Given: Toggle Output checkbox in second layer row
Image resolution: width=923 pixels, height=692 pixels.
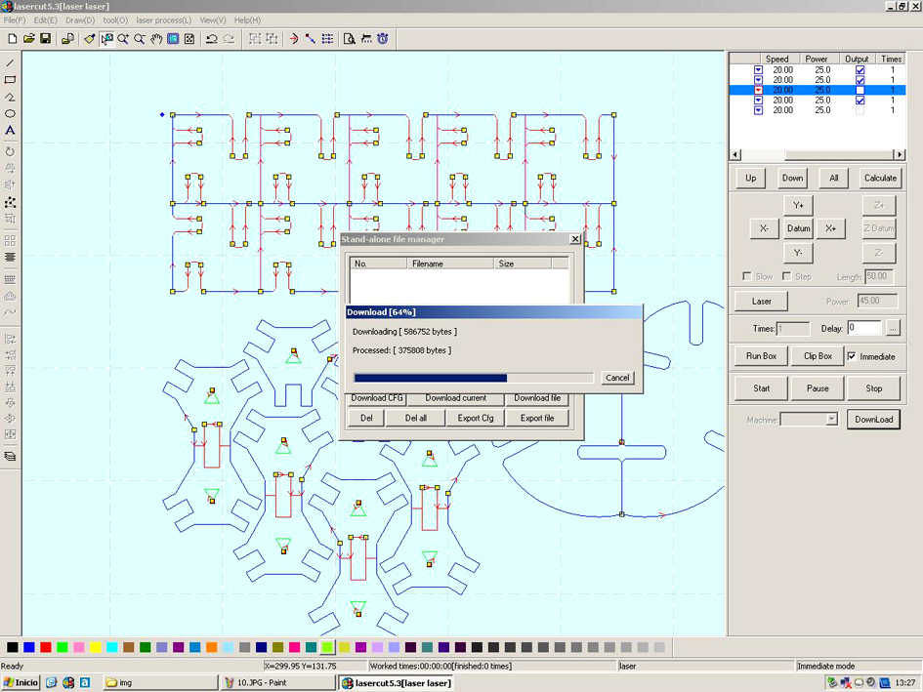Looking at the screenshot, I should pyautogui.click(x=860, y=80).
